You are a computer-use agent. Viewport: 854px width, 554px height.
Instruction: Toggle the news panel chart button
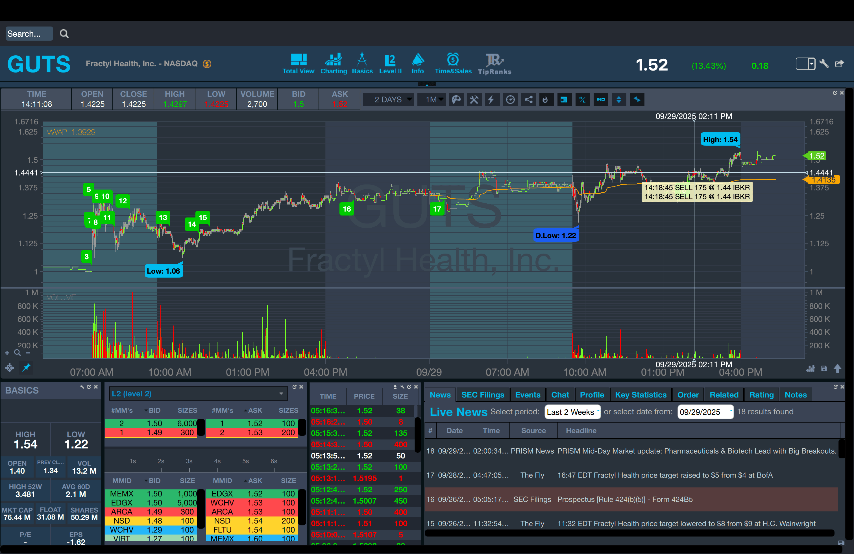pyautogui.click(x=564, y=100)
